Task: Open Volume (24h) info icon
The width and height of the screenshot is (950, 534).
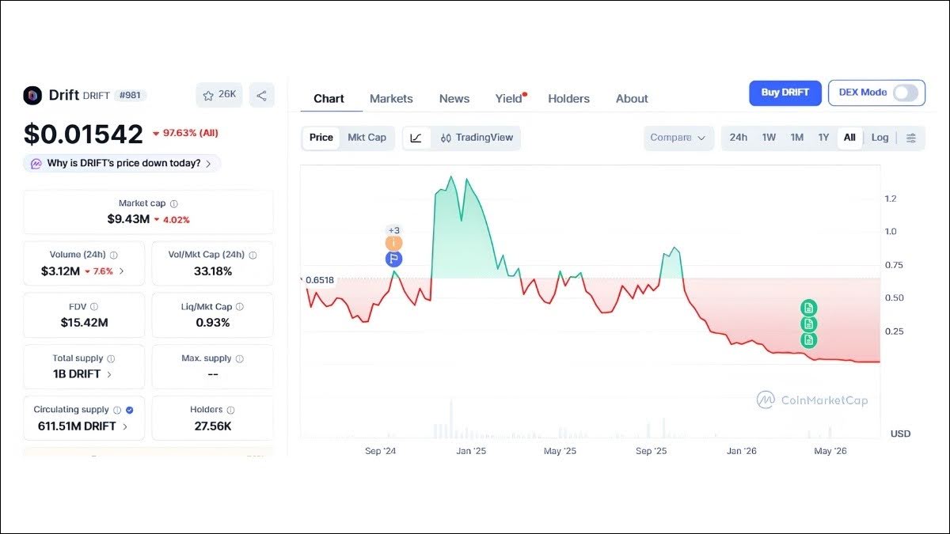Action: (x=114, y=255)
